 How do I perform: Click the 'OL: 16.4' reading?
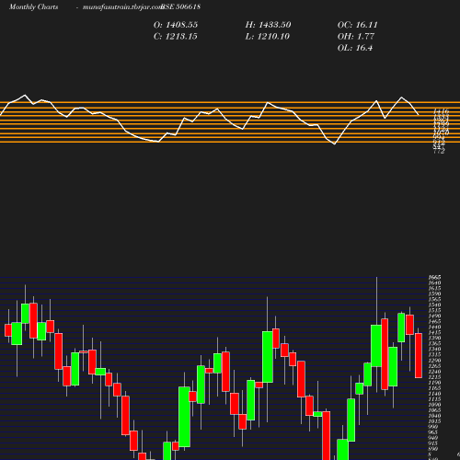[355, 48]
